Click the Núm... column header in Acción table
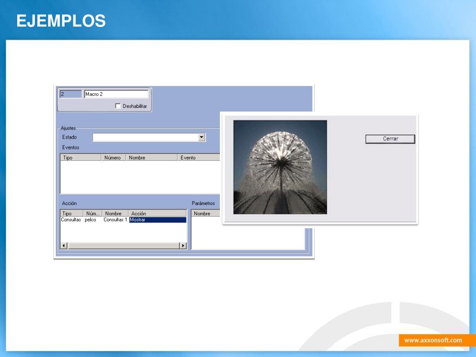 [x=93, y=213]
